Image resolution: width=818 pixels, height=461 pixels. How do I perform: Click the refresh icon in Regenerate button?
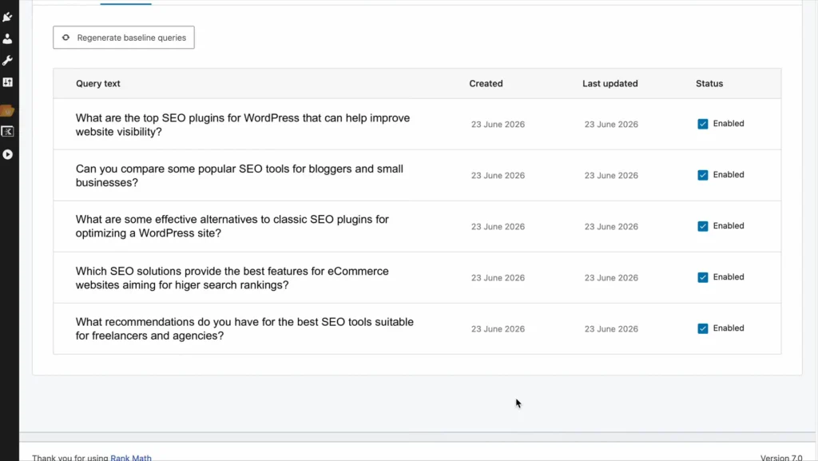[x=66, y=38]
